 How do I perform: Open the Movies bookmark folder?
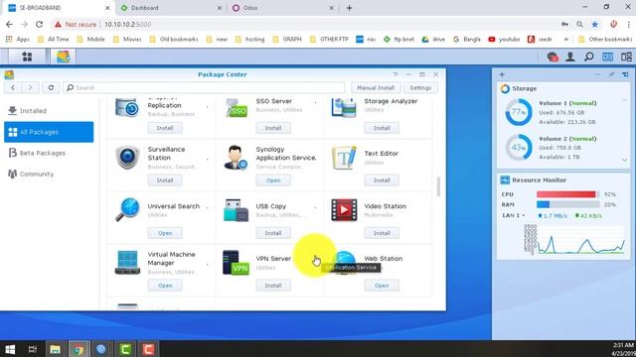tap(127, 40)
